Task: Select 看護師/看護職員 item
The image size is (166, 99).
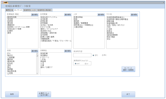Action: click(89, 23)
